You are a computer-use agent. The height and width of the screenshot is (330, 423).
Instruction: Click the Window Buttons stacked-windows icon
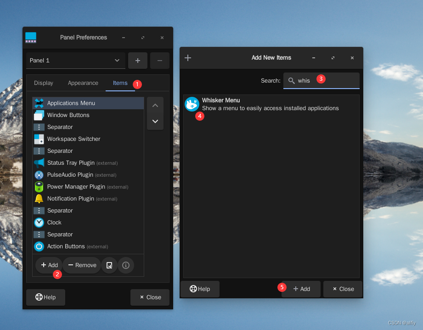point(39,115)
